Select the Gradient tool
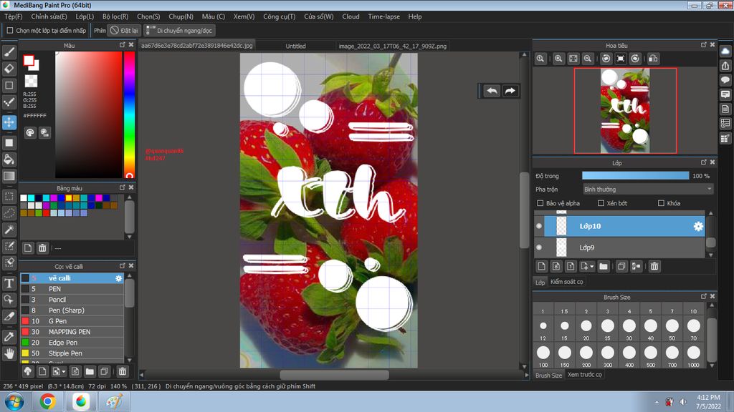The image size is (734, 412). pyautogui.click(x=9, y=176)
